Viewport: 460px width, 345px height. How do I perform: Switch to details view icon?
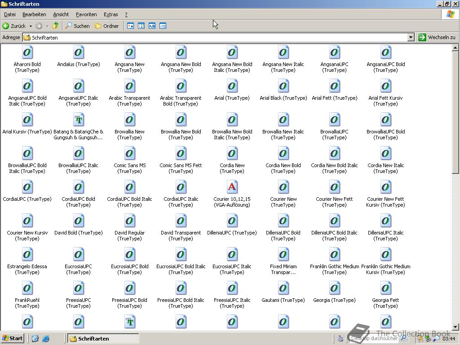pyautogui.click(x=163, y=26)
